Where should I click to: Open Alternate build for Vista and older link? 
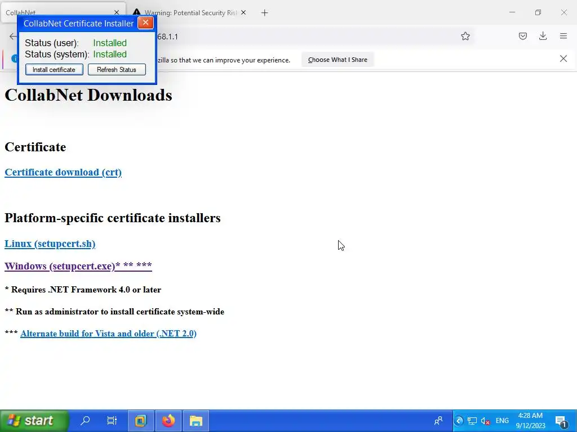tap(109, 334)
